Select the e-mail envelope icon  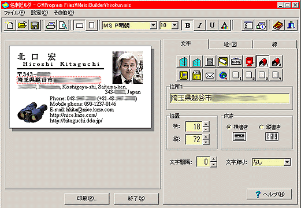pos(210,75)
